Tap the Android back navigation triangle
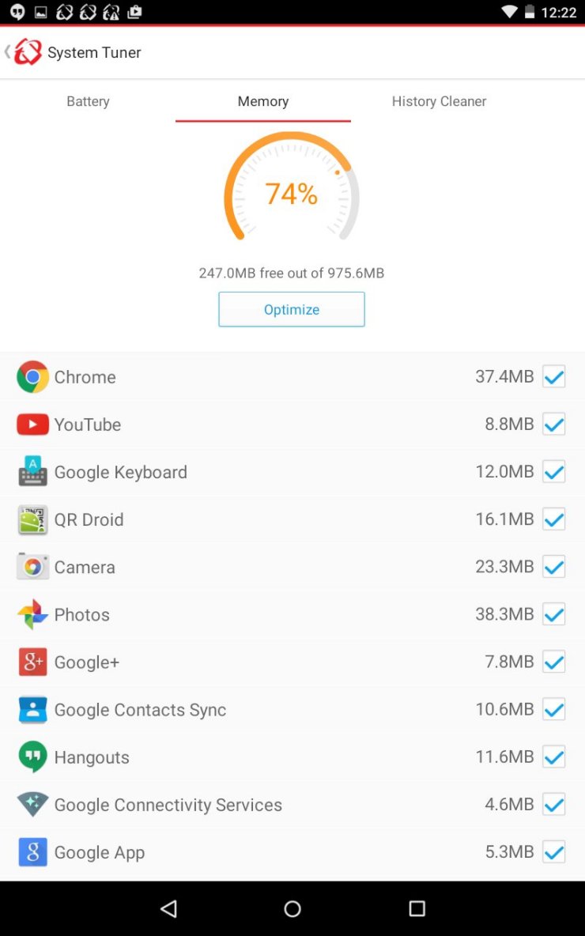This screenshot has width=585, height=936. pyautogui.click(x=169, y=908)
